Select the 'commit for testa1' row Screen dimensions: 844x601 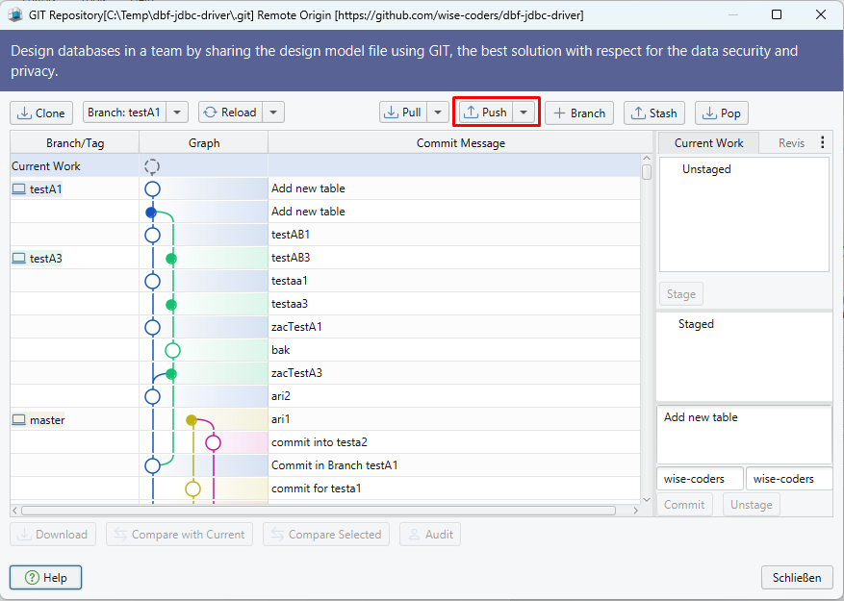pos(325,489)
